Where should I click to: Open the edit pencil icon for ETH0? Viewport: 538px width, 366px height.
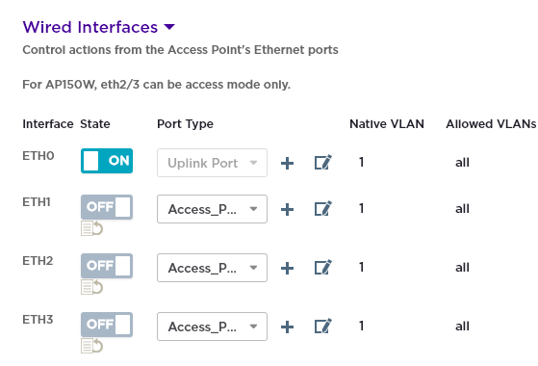[x=322, y=163]
